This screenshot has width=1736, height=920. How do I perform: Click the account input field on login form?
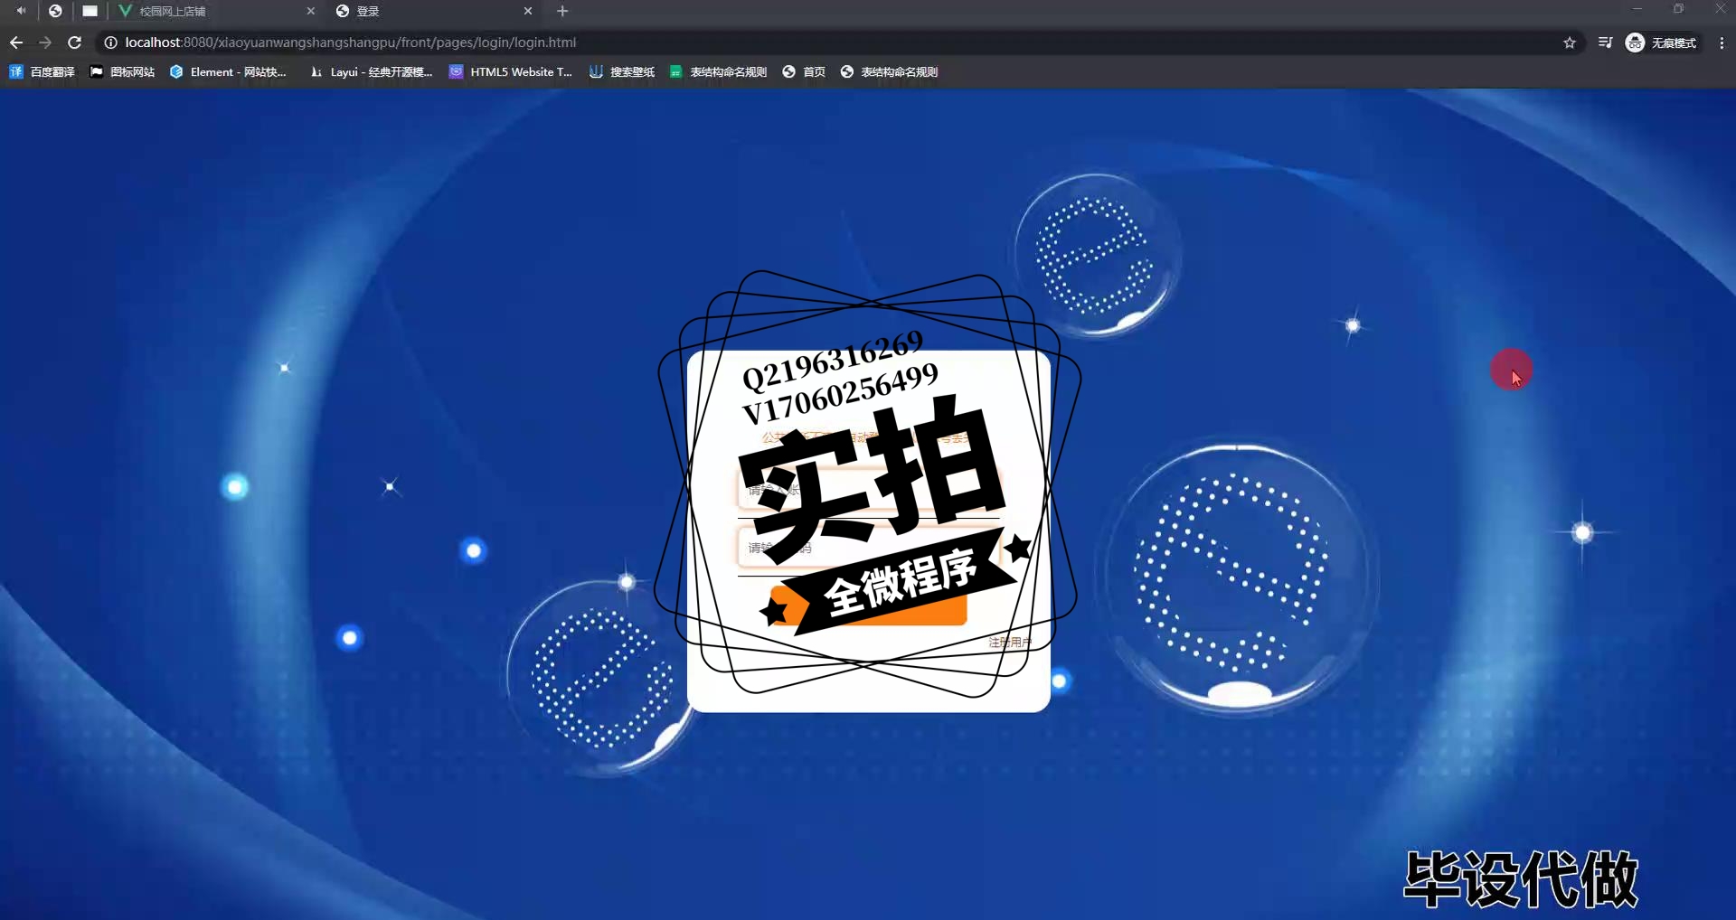pyautogui.click(x=869, y=490)
